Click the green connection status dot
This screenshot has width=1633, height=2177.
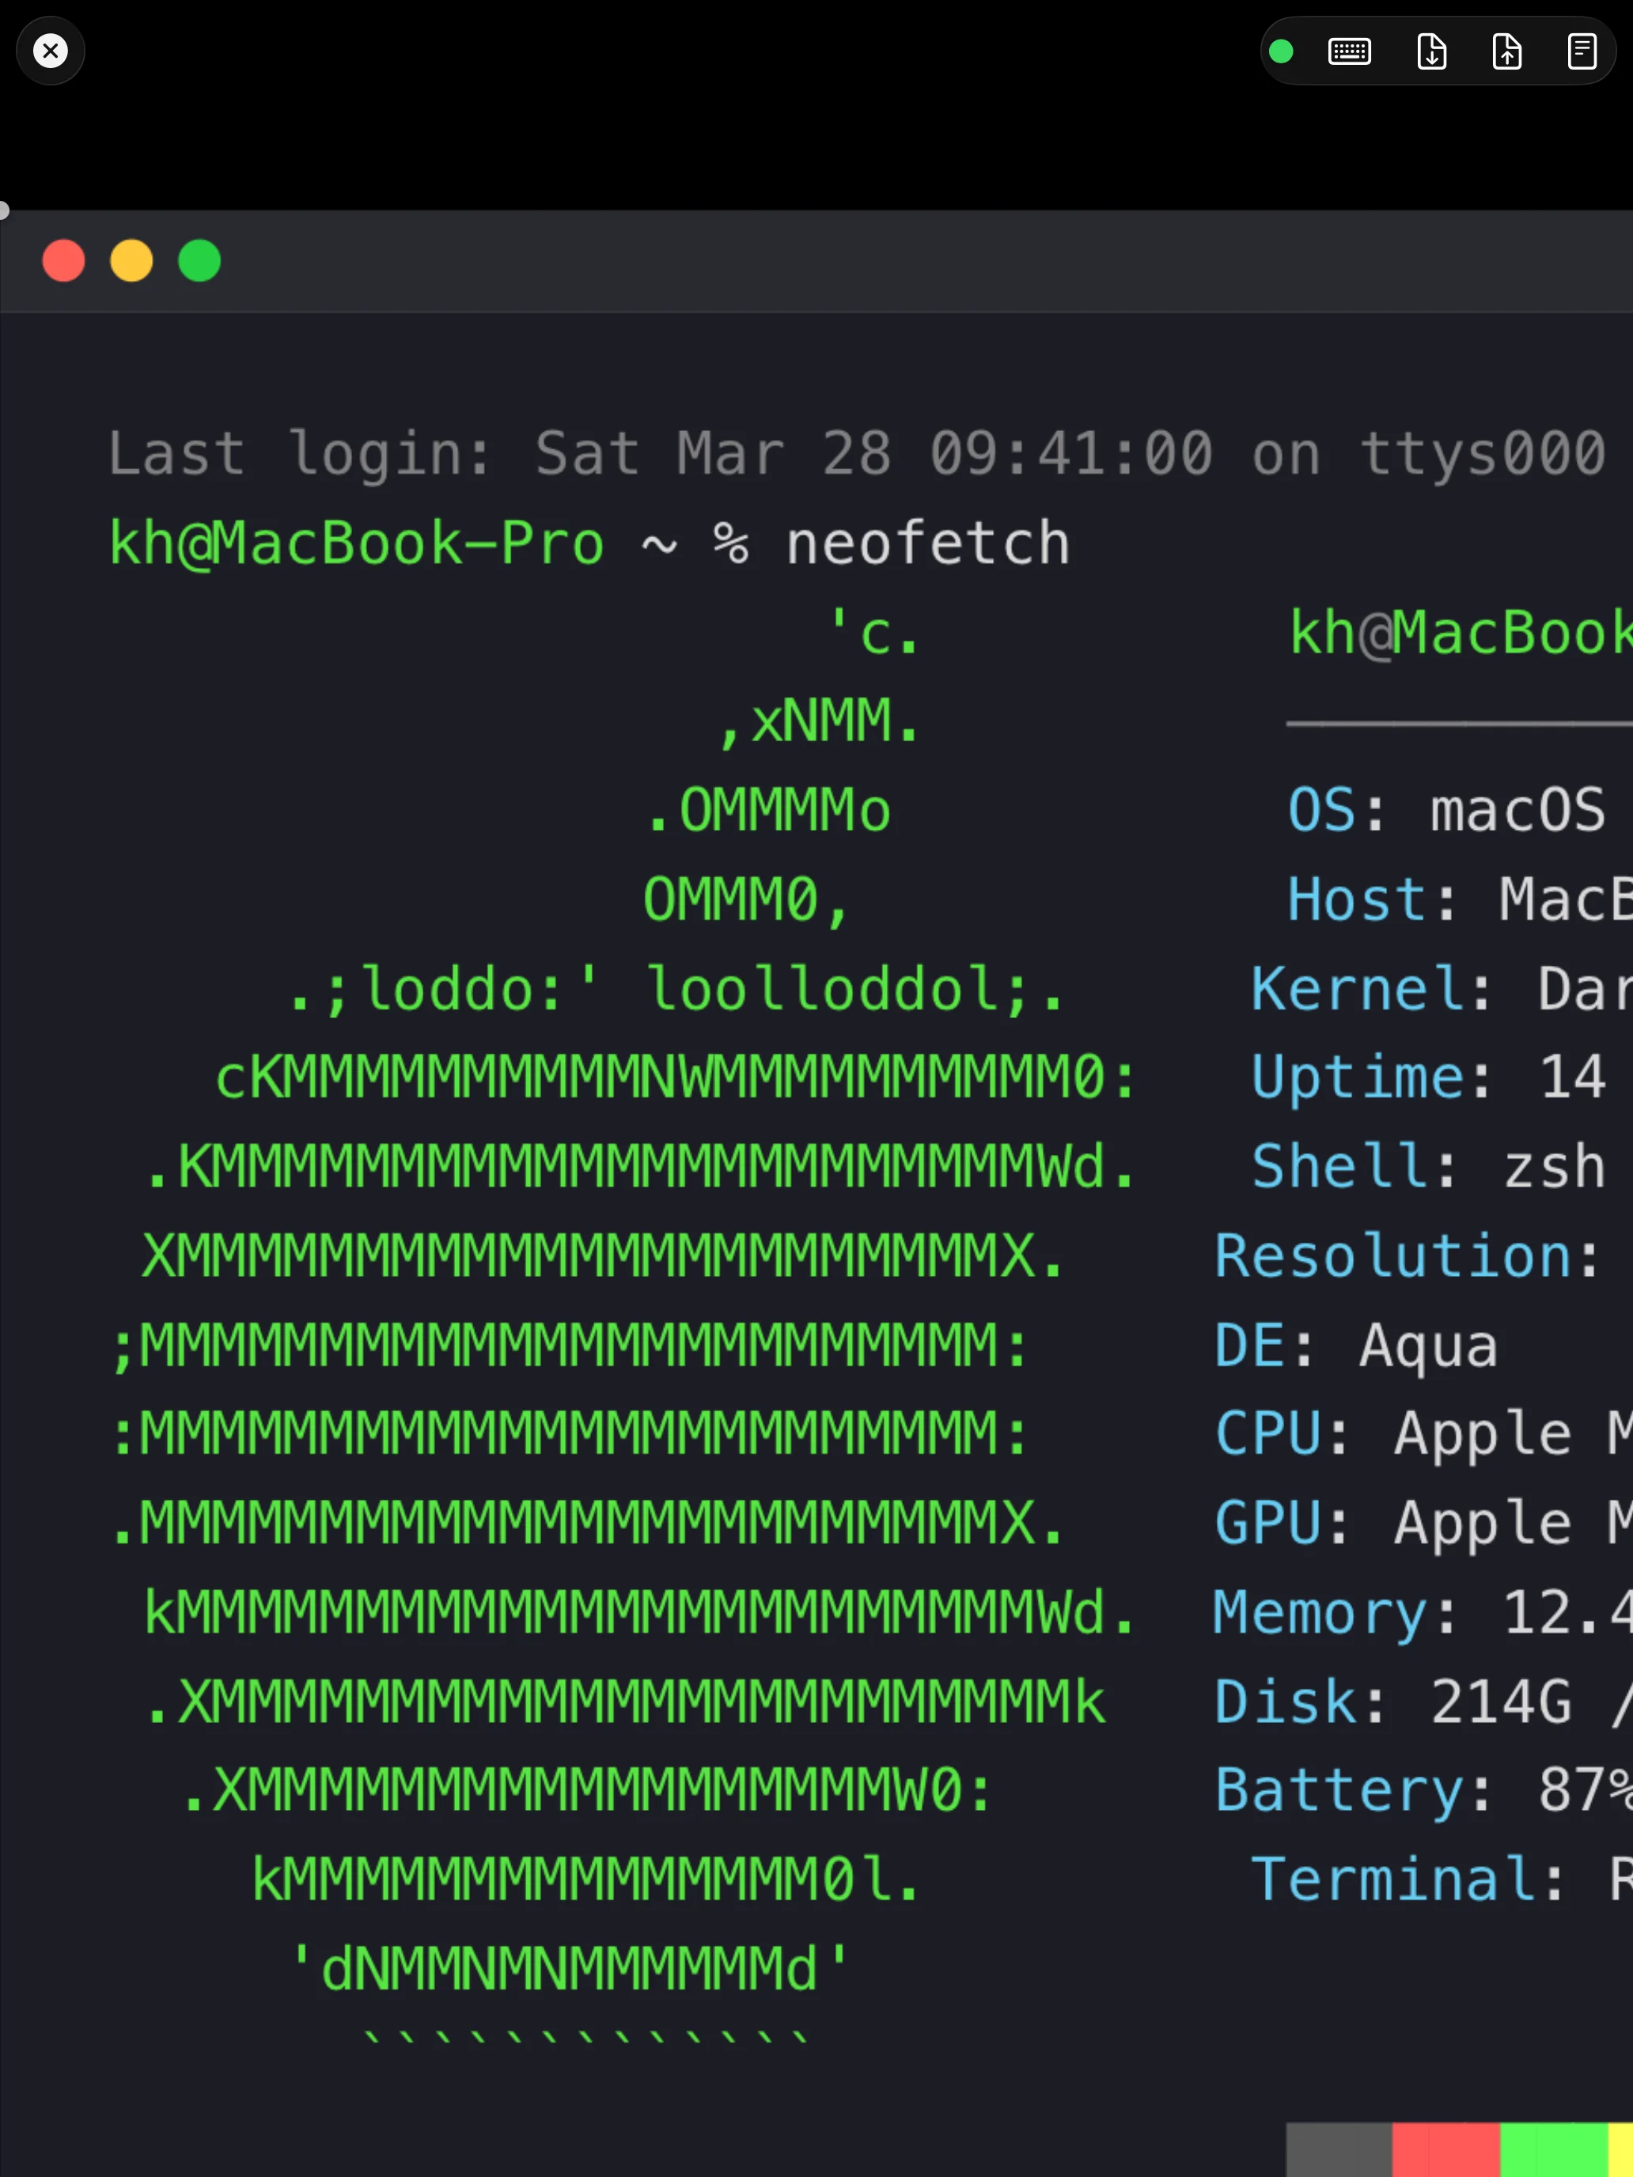(x=1281, y=51)
